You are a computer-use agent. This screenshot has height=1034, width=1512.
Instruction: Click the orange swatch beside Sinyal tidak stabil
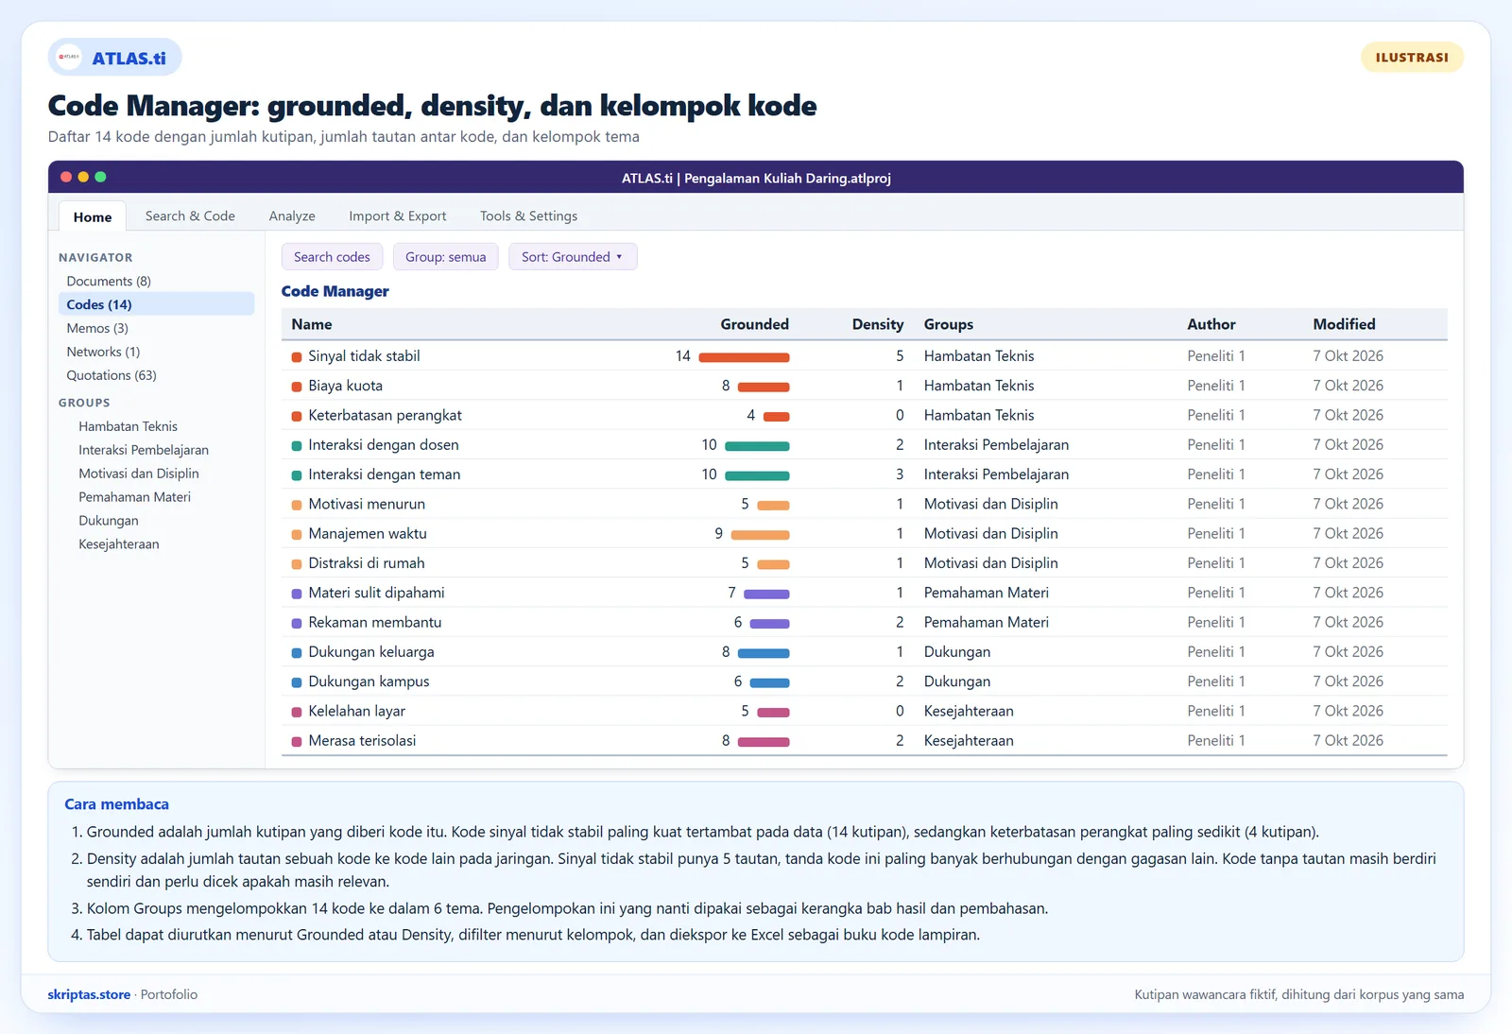297,357
